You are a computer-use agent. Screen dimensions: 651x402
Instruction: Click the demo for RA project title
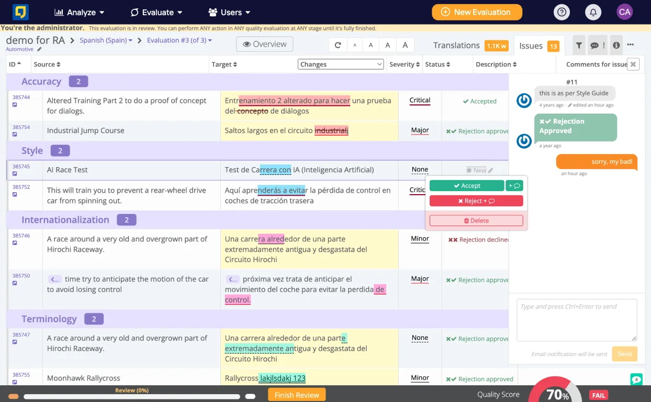(35, 40)
